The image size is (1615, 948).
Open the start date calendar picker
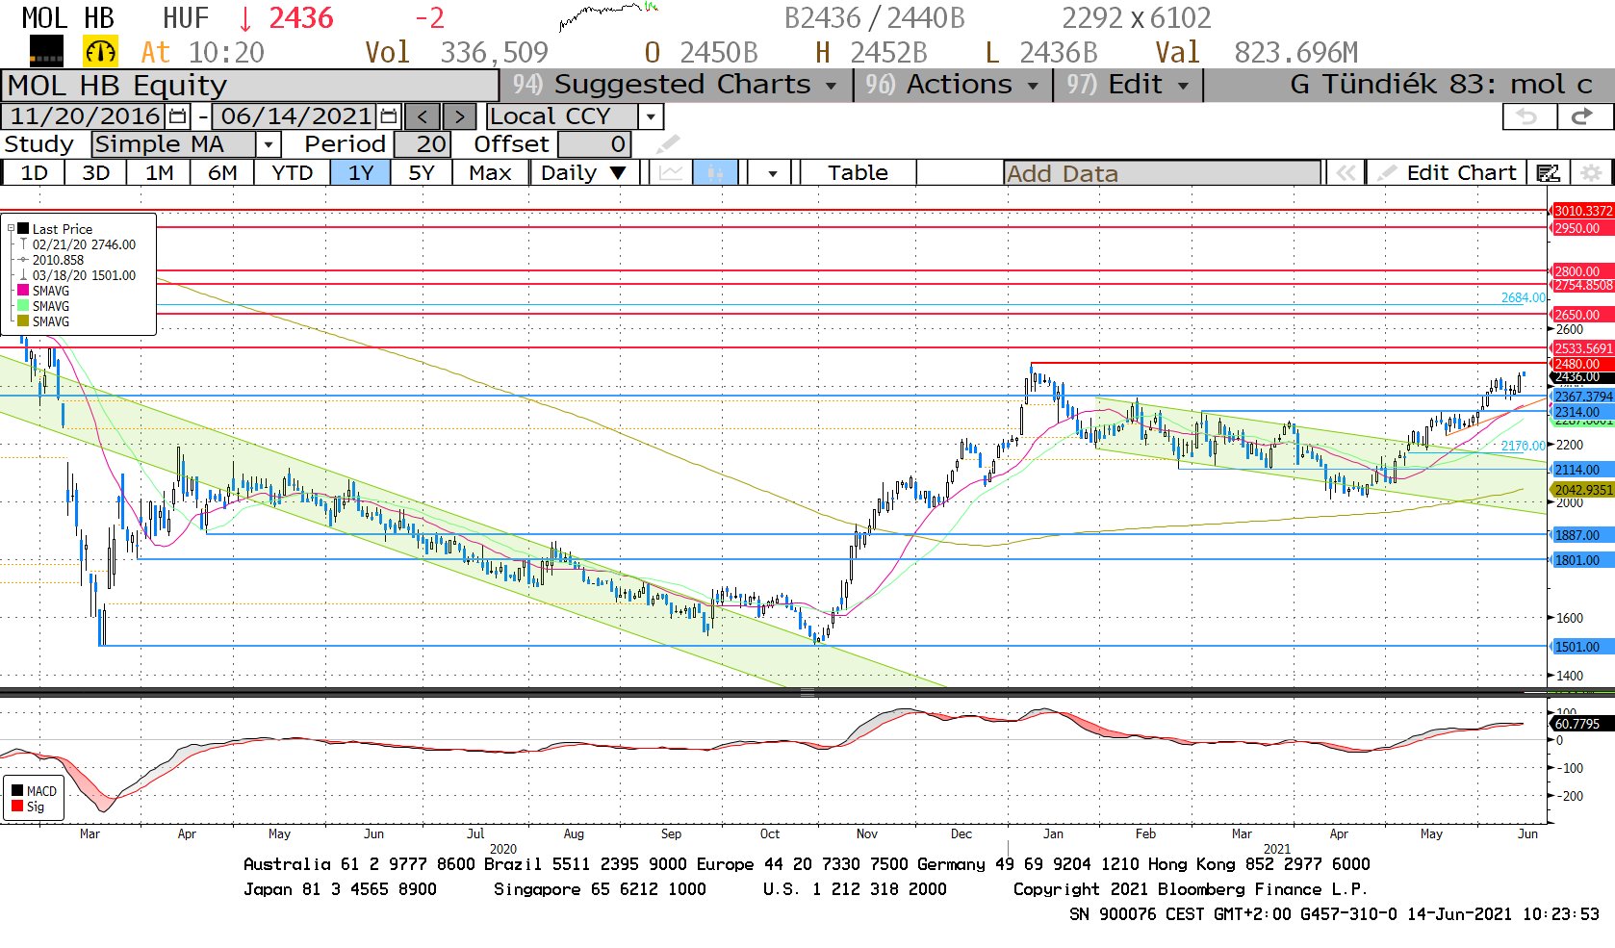click(178, 116)
